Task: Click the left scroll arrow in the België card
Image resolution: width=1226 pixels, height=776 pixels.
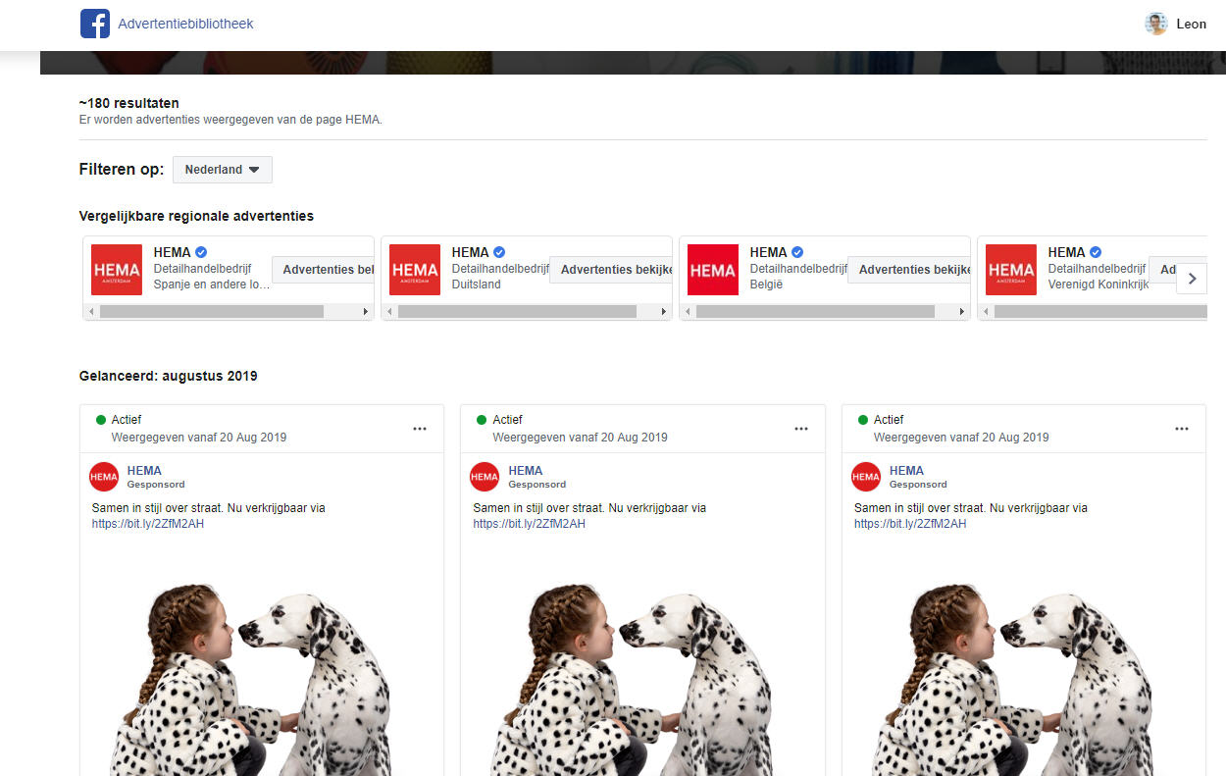Action: [x=688, y=311]
